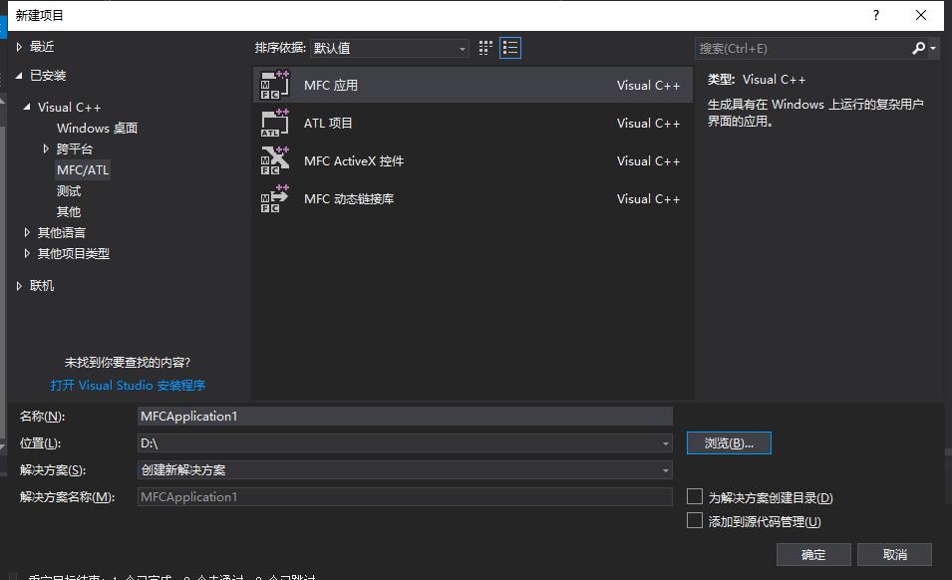This screenshot has height=580, width=952.
Task: Open the help question mark button
Action: pyautogui.click(x=875, y=15)
